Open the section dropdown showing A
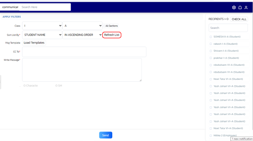Screen dimensions: 253x141 82,26
